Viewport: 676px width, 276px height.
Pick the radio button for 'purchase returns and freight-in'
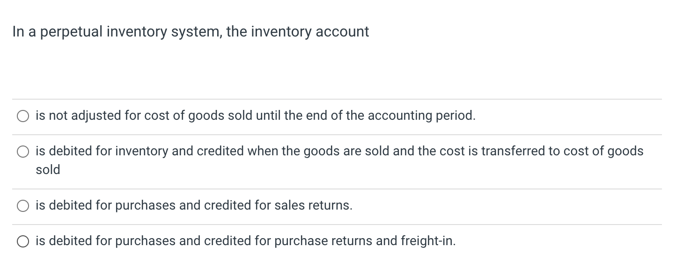tap(23, 241)
